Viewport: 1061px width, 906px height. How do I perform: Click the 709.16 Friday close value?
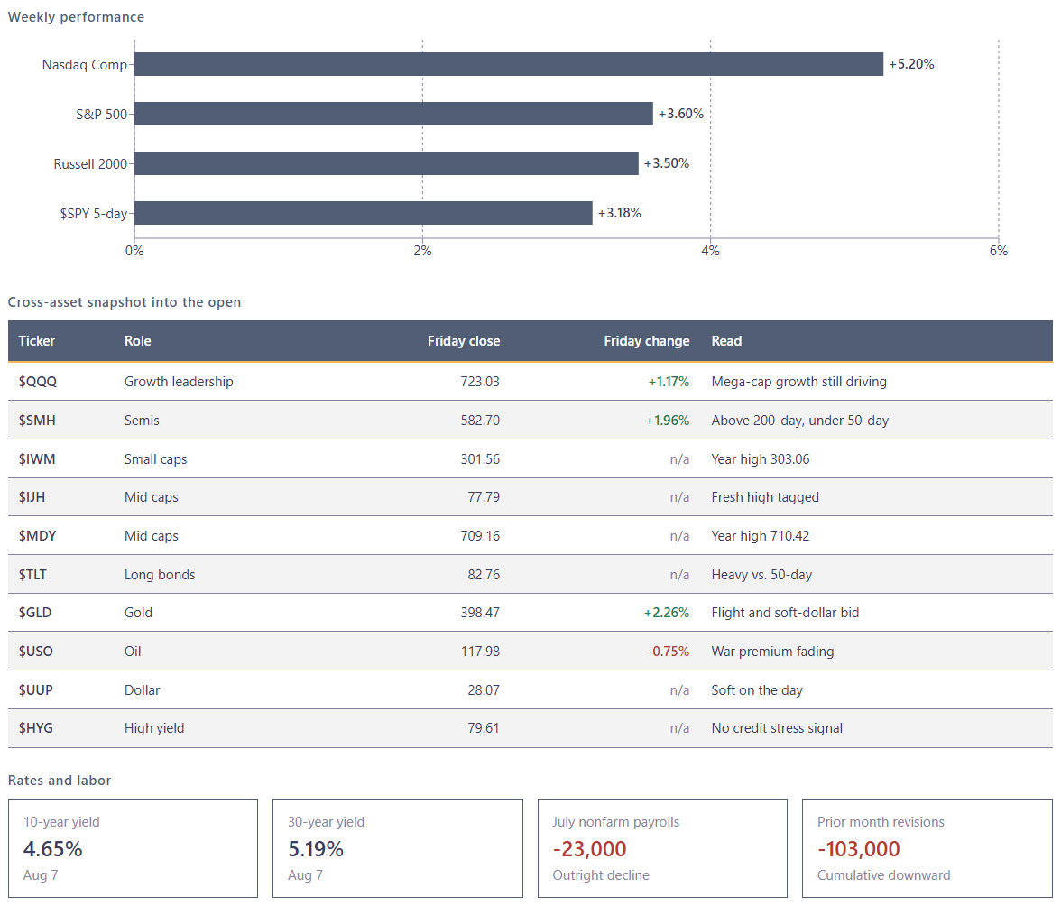(x=480, y=536)
